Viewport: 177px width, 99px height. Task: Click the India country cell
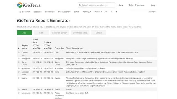tap(57, 72)
